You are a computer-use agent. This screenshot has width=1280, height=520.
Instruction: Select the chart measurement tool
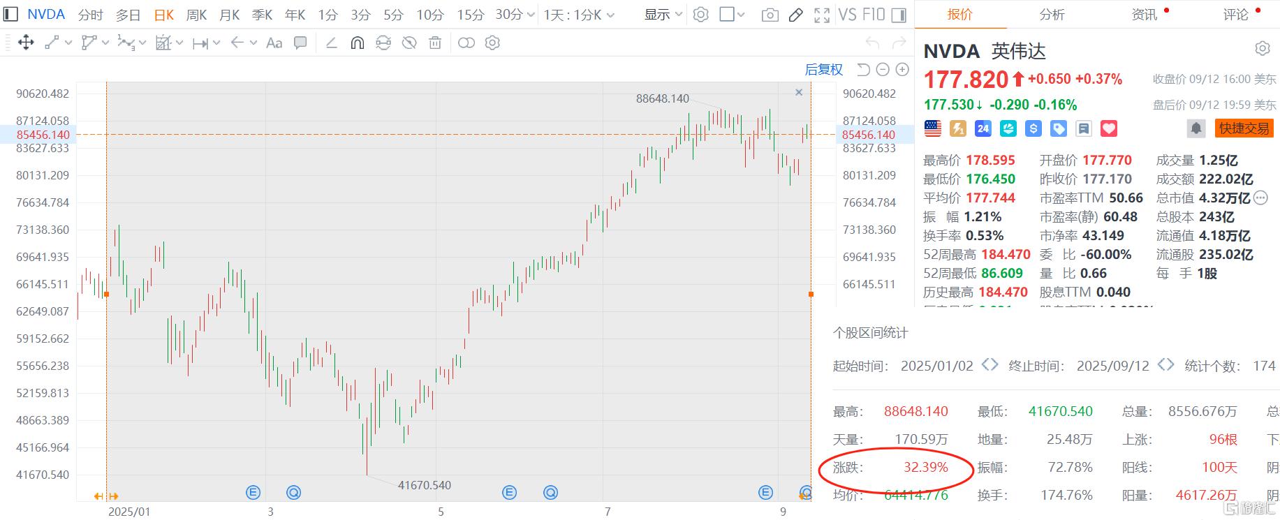[x=163, y=43]
